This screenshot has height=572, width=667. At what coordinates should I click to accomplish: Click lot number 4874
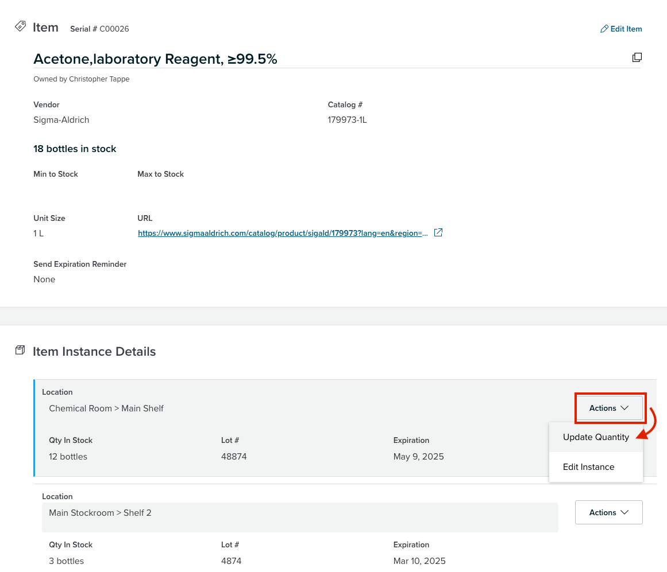click(x=232, y=561)
